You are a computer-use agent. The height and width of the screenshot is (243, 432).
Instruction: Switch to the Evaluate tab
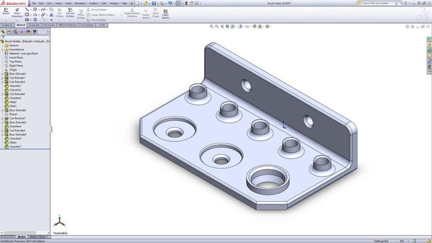tap(34, 25)
